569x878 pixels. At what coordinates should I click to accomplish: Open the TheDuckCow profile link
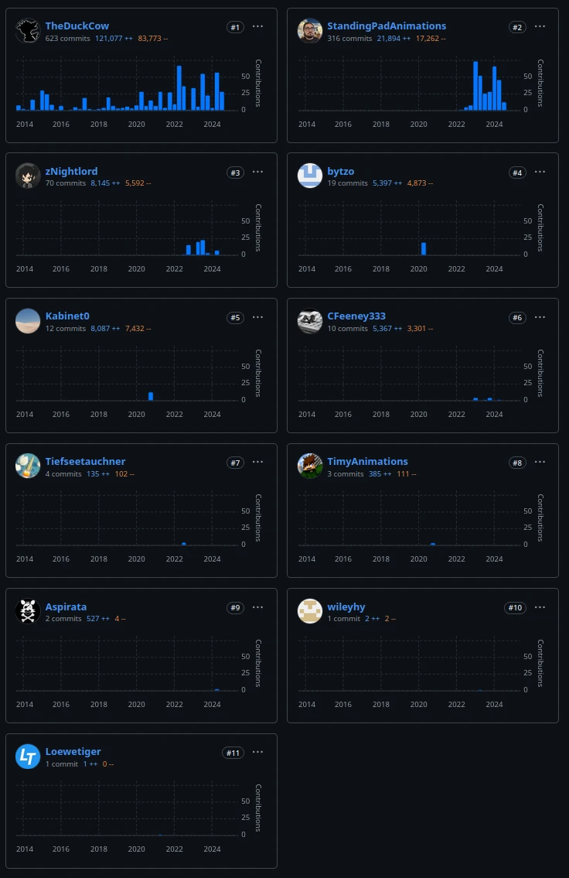coord(77,26)
